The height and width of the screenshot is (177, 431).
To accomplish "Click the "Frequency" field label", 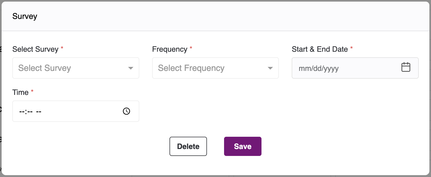I will pos(170,49).
